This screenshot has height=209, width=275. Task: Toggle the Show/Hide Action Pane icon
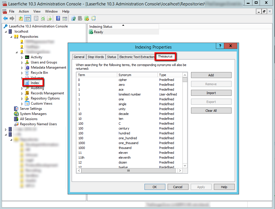(x=65, y=18)
